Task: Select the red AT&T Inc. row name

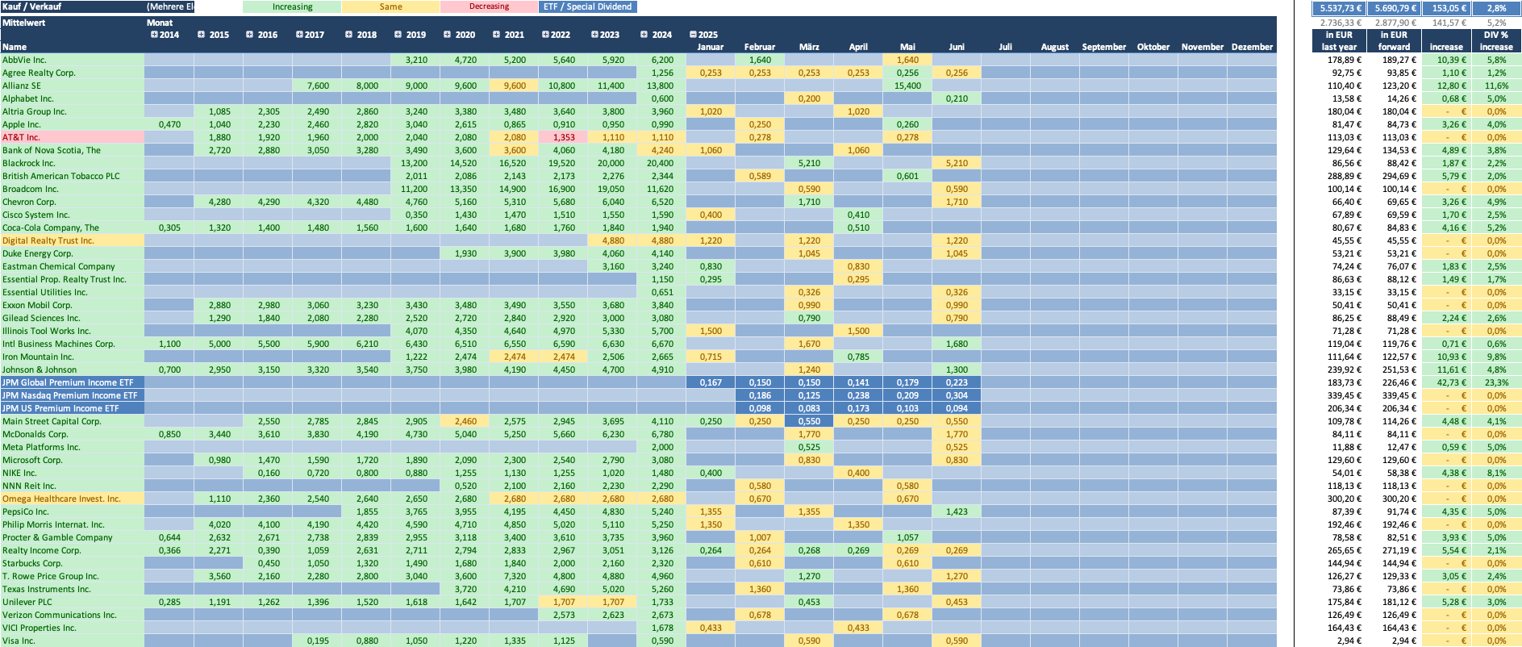Action: click(x=73, y=137)
